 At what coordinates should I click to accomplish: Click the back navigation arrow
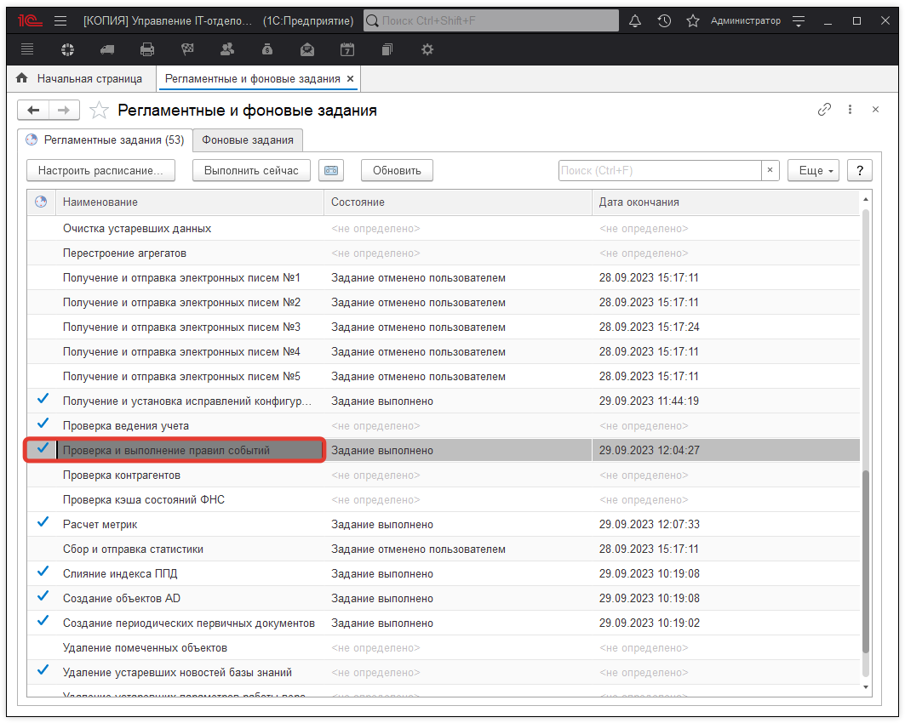tap(34, 110)
